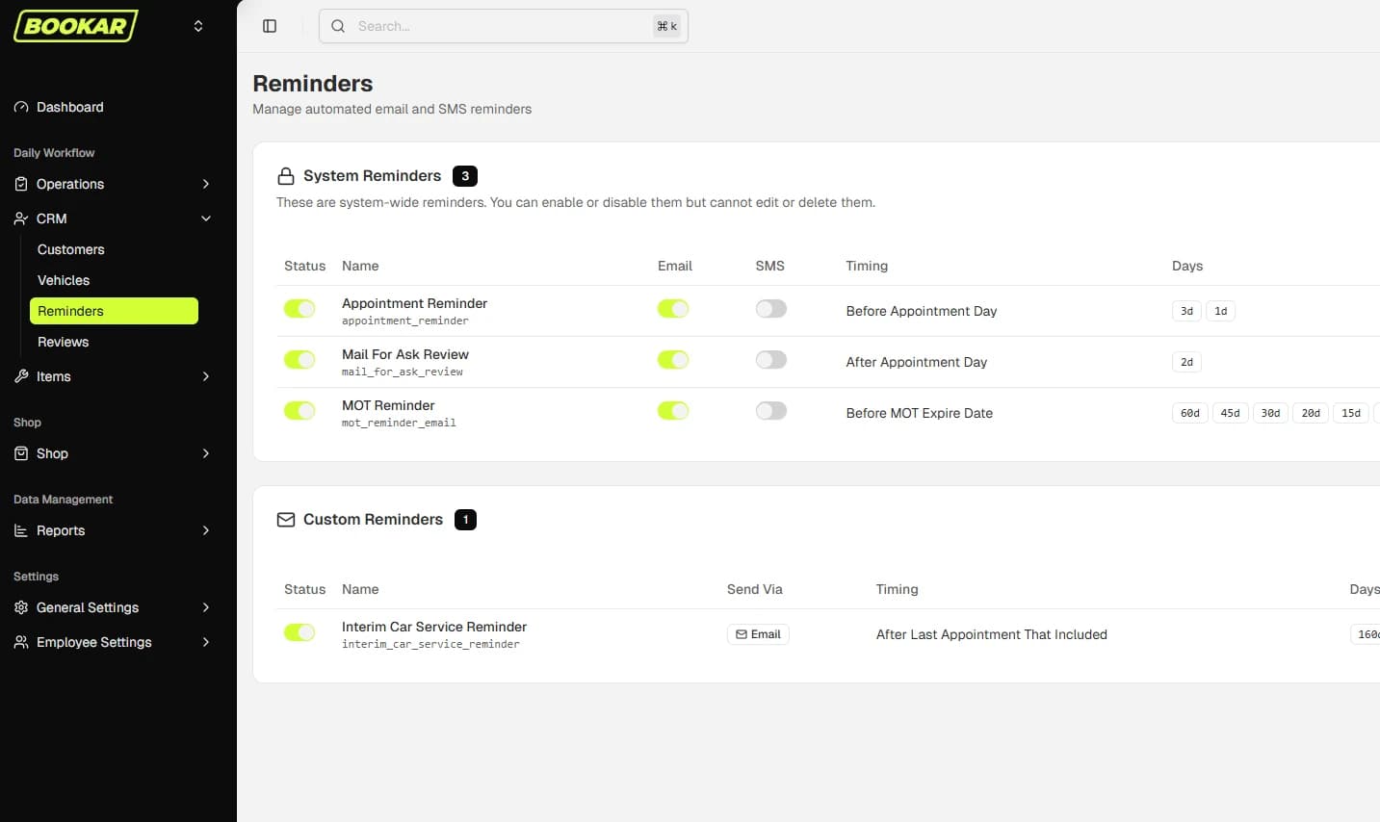Navigate to the Vehicles section
Screen dimensions: 1380x822
(63, 280)
